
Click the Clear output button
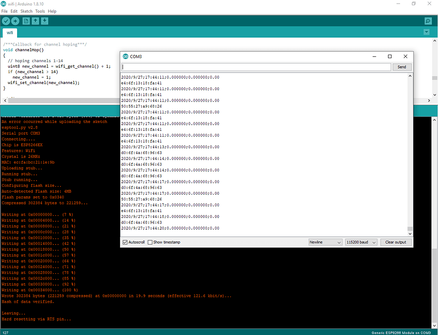tap(396, 242)
